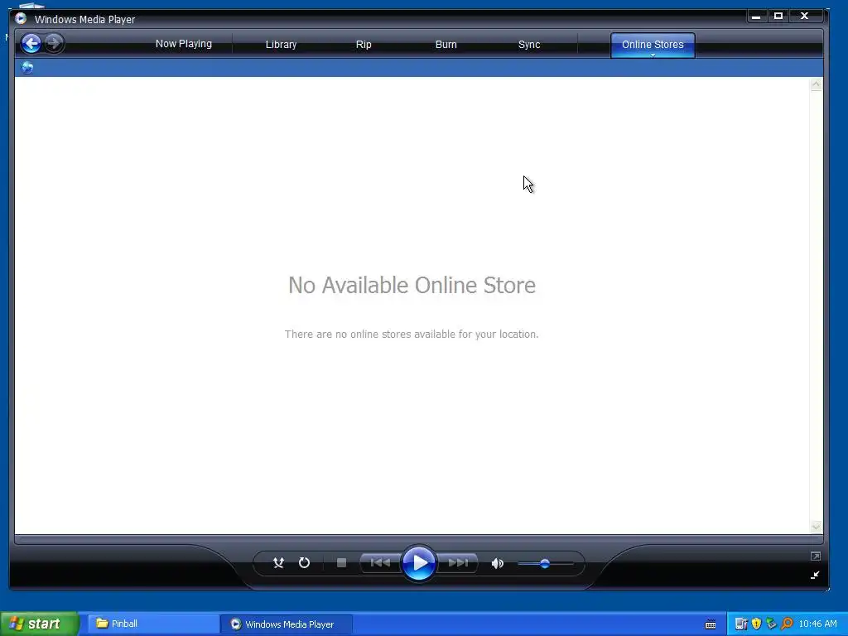
Task: Select the Sync tab
Action: coord(529,45)
